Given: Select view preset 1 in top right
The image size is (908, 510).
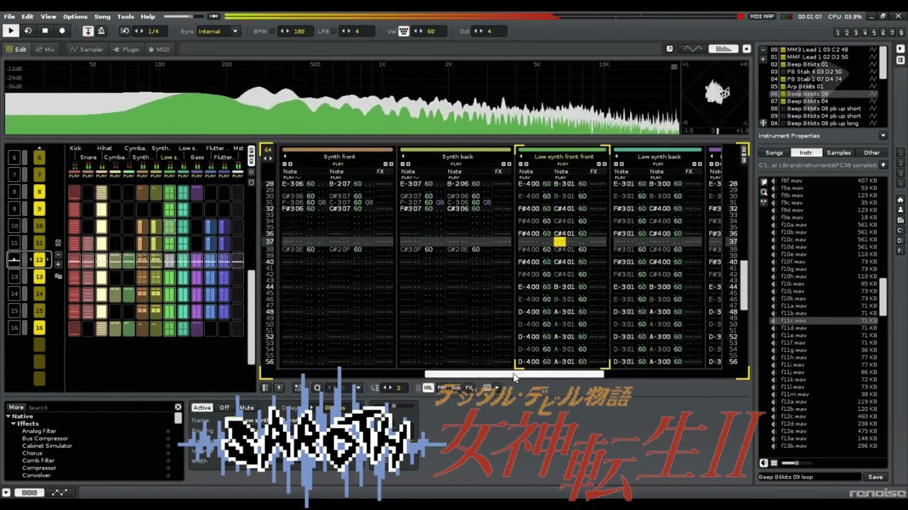Looking at the screenshot, I should 838,33.
